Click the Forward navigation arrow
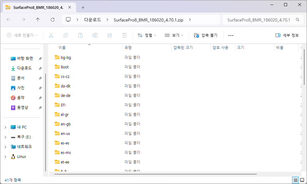This screenshot has width=307, height=184. pyautogui.click(x=23, y=20)
